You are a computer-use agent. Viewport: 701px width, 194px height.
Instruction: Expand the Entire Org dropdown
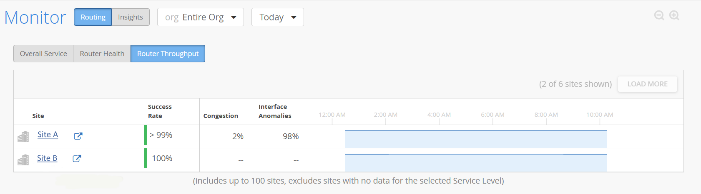(201, 17)
